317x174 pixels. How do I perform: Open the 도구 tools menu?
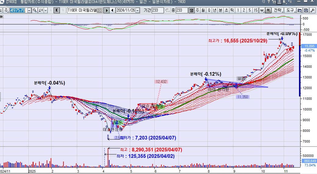pos(290,10)
